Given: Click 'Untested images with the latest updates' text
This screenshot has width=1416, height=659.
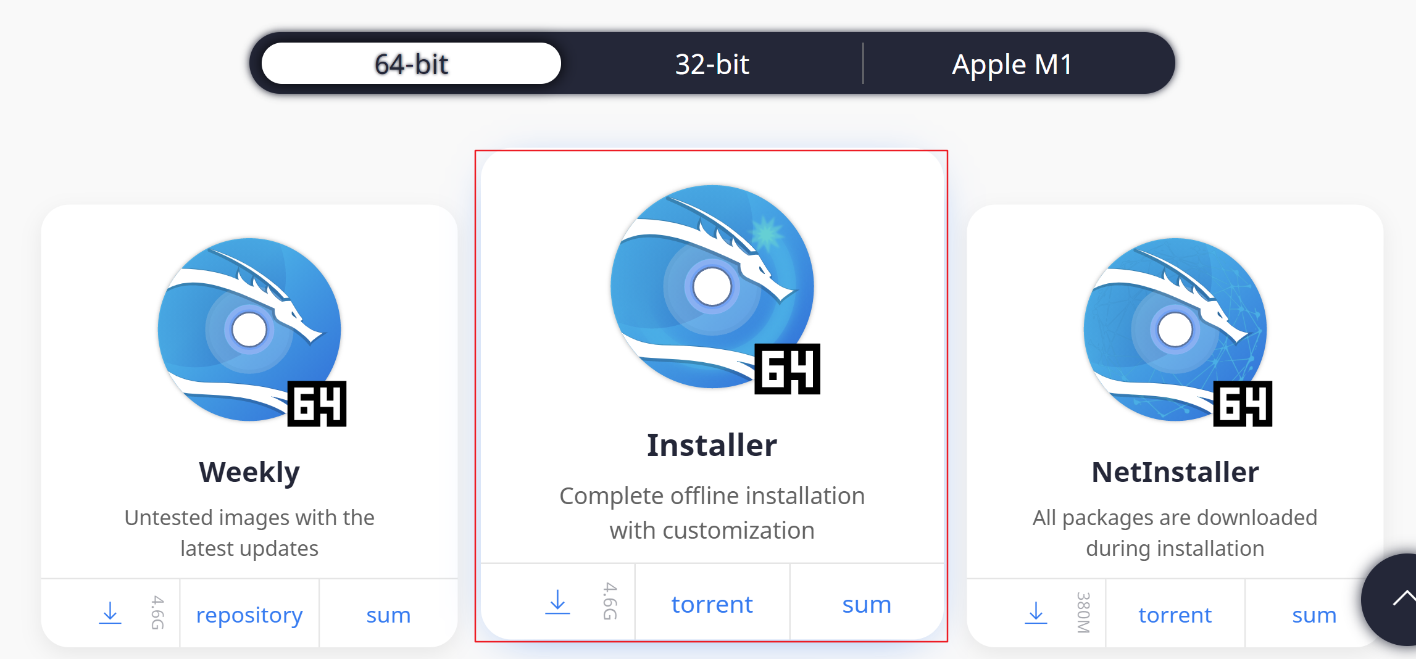Looking at the screenshot, I should (x=249, y=533).
